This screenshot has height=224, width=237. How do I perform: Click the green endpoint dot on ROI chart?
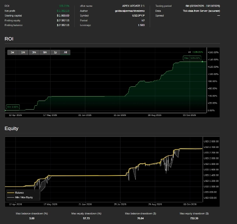(202, 62)
